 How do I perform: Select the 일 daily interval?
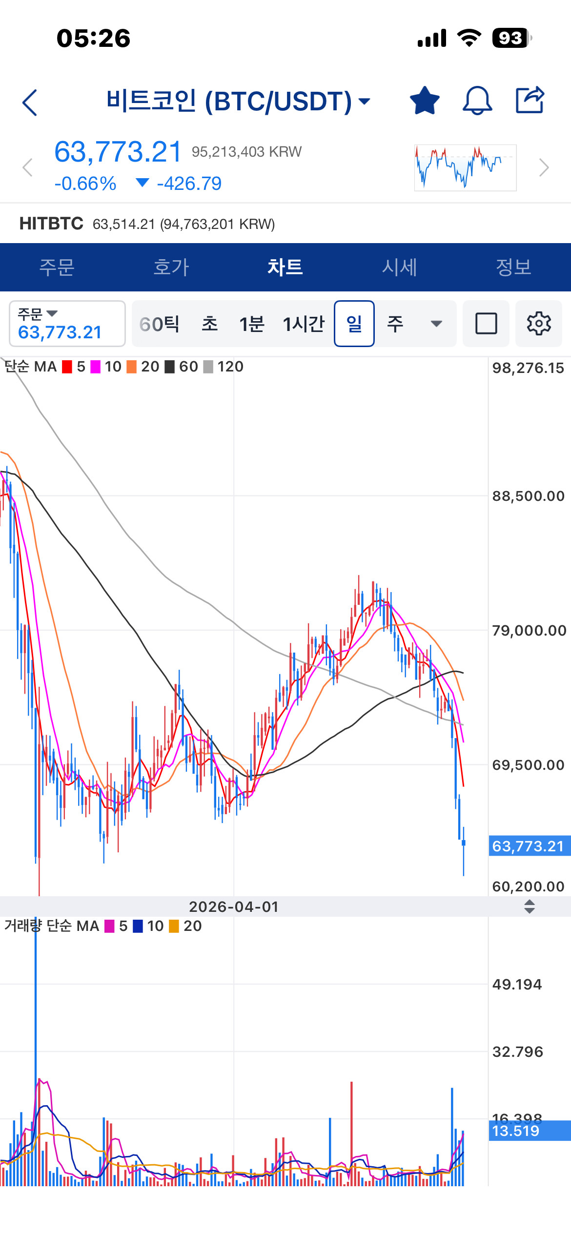[354, 324]
